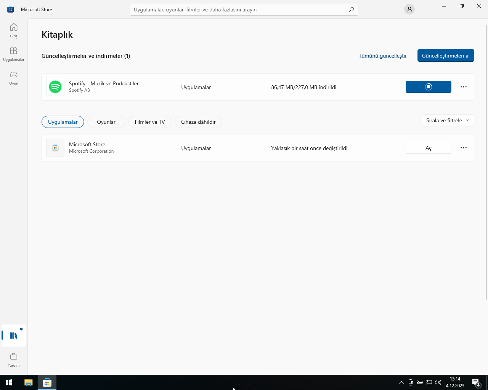Select the Filmler ve TV filter tab

pos(150,122)
